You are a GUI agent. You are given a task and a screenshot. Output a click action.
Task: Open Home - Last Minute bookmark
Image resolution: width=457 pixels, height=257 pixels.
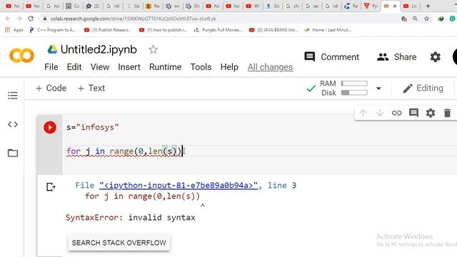pyautogui.click(x=328, y=30)
